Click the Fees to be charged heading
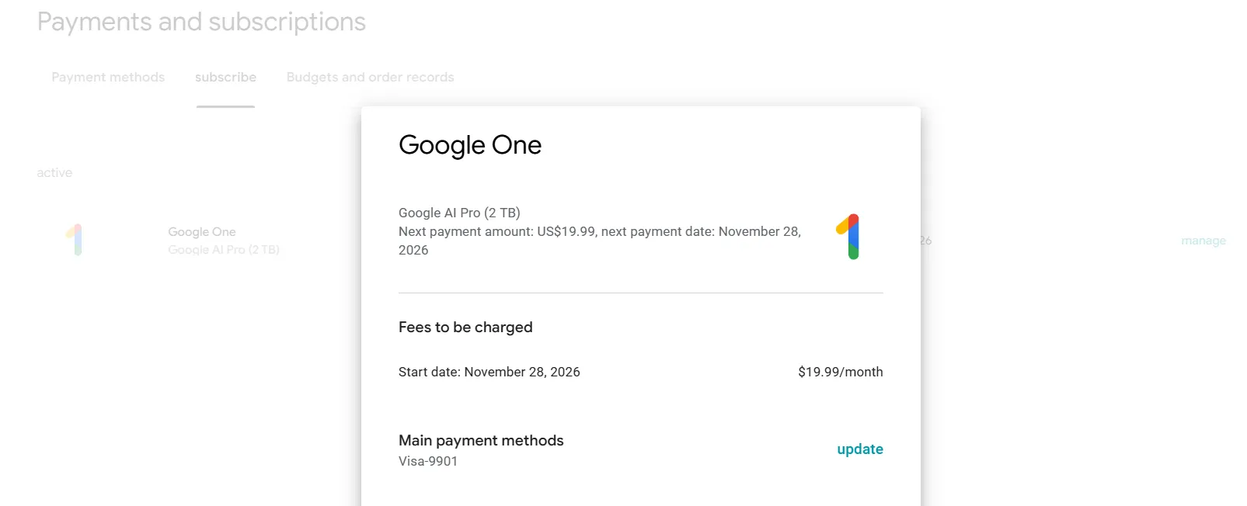This screenshot has width=1247, height=506. click(x=465, y=328)
